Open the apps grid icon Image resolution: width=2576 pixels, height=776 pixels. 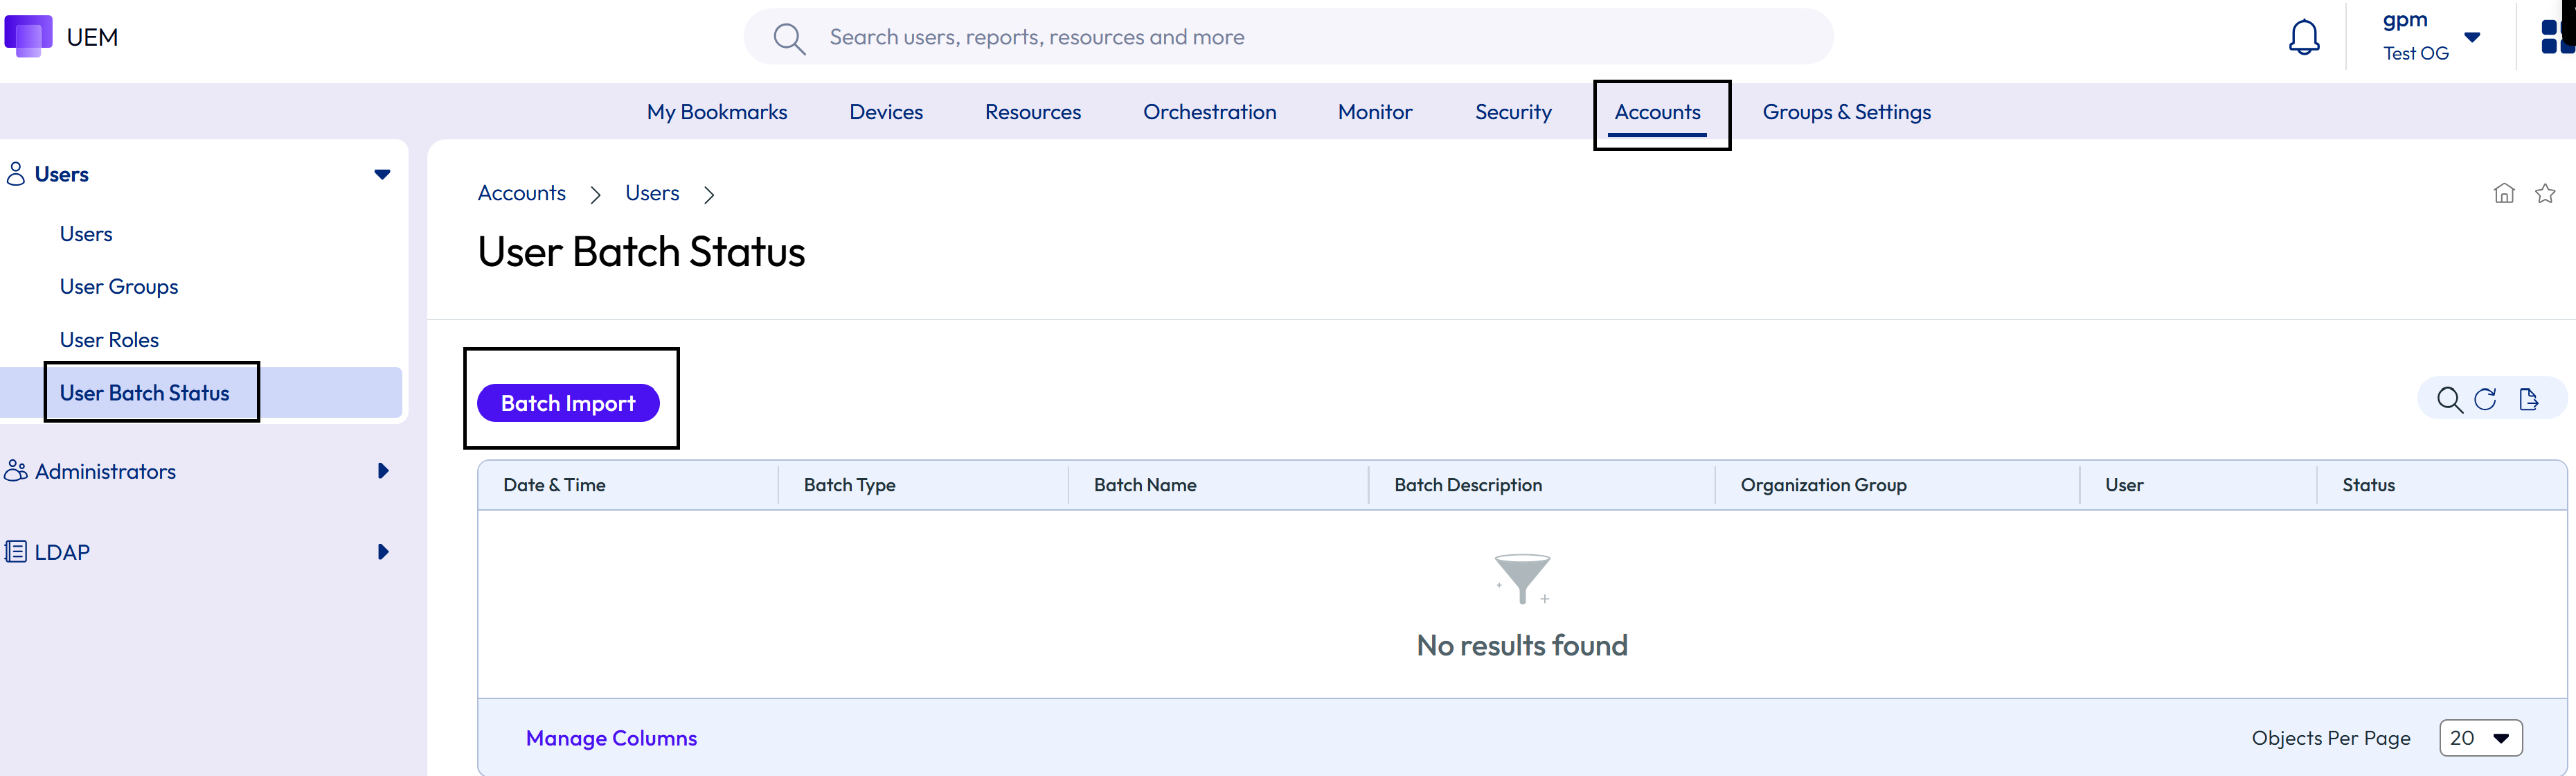[2557, 36]
